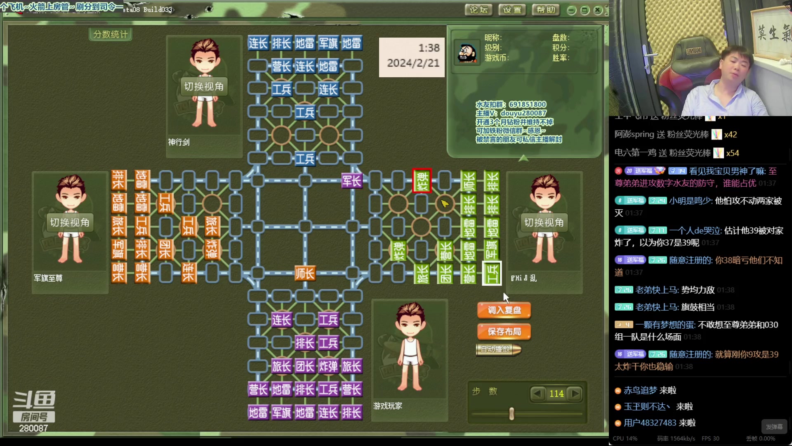Screen dimensions: 792x446
Task: Select the purple 炸弹 piece in bottom army
Action: (x=328, y=366)
